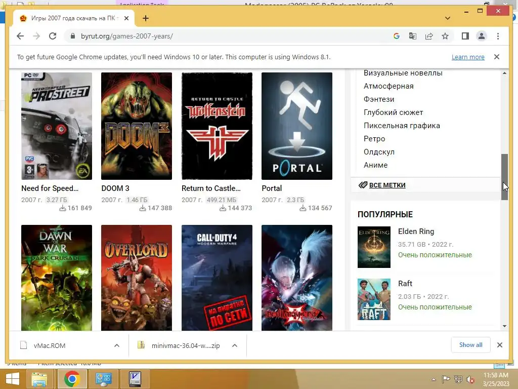Open the Mini vMac taskbar icon

(x=135, y=379)
